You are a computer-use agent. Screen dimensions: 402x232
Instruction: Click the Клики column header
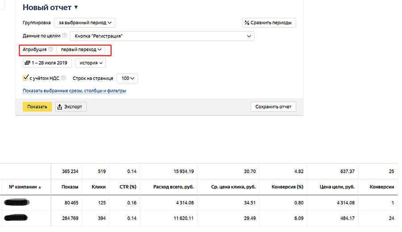98,187
